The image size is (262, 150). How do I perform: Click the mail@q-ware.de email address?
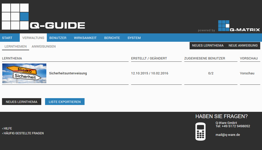(x=228, y=135)
